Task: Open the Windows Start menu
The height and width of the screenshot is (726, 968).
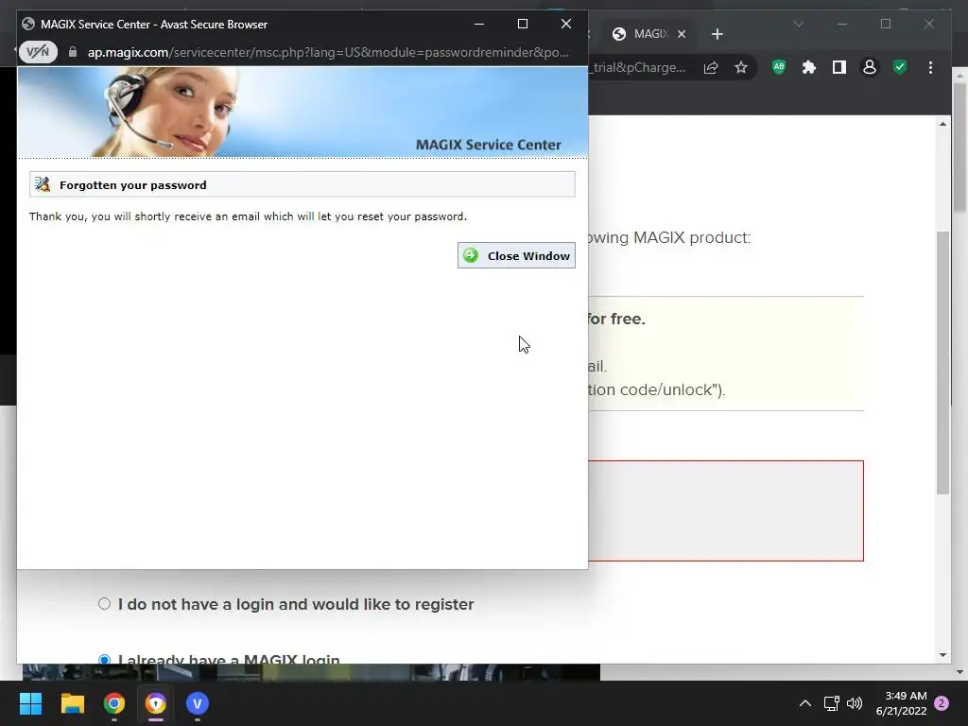Action: click(30, 703)
